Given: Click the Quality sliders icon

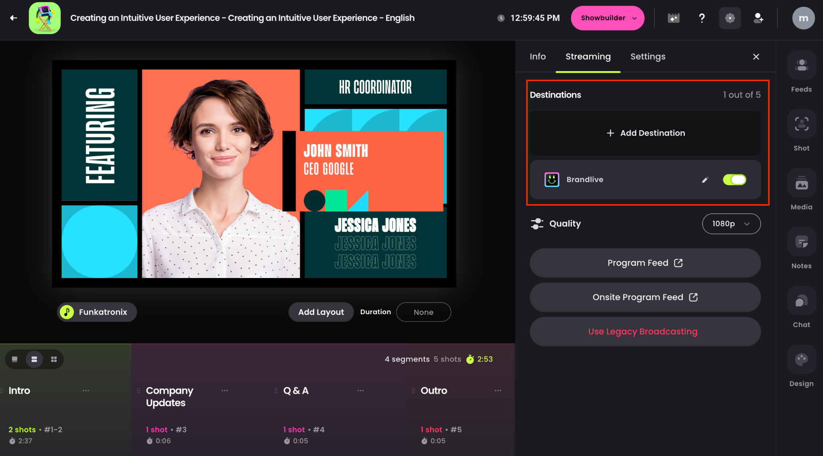Looking at the screenshot, I should click(x=537, y=224).
